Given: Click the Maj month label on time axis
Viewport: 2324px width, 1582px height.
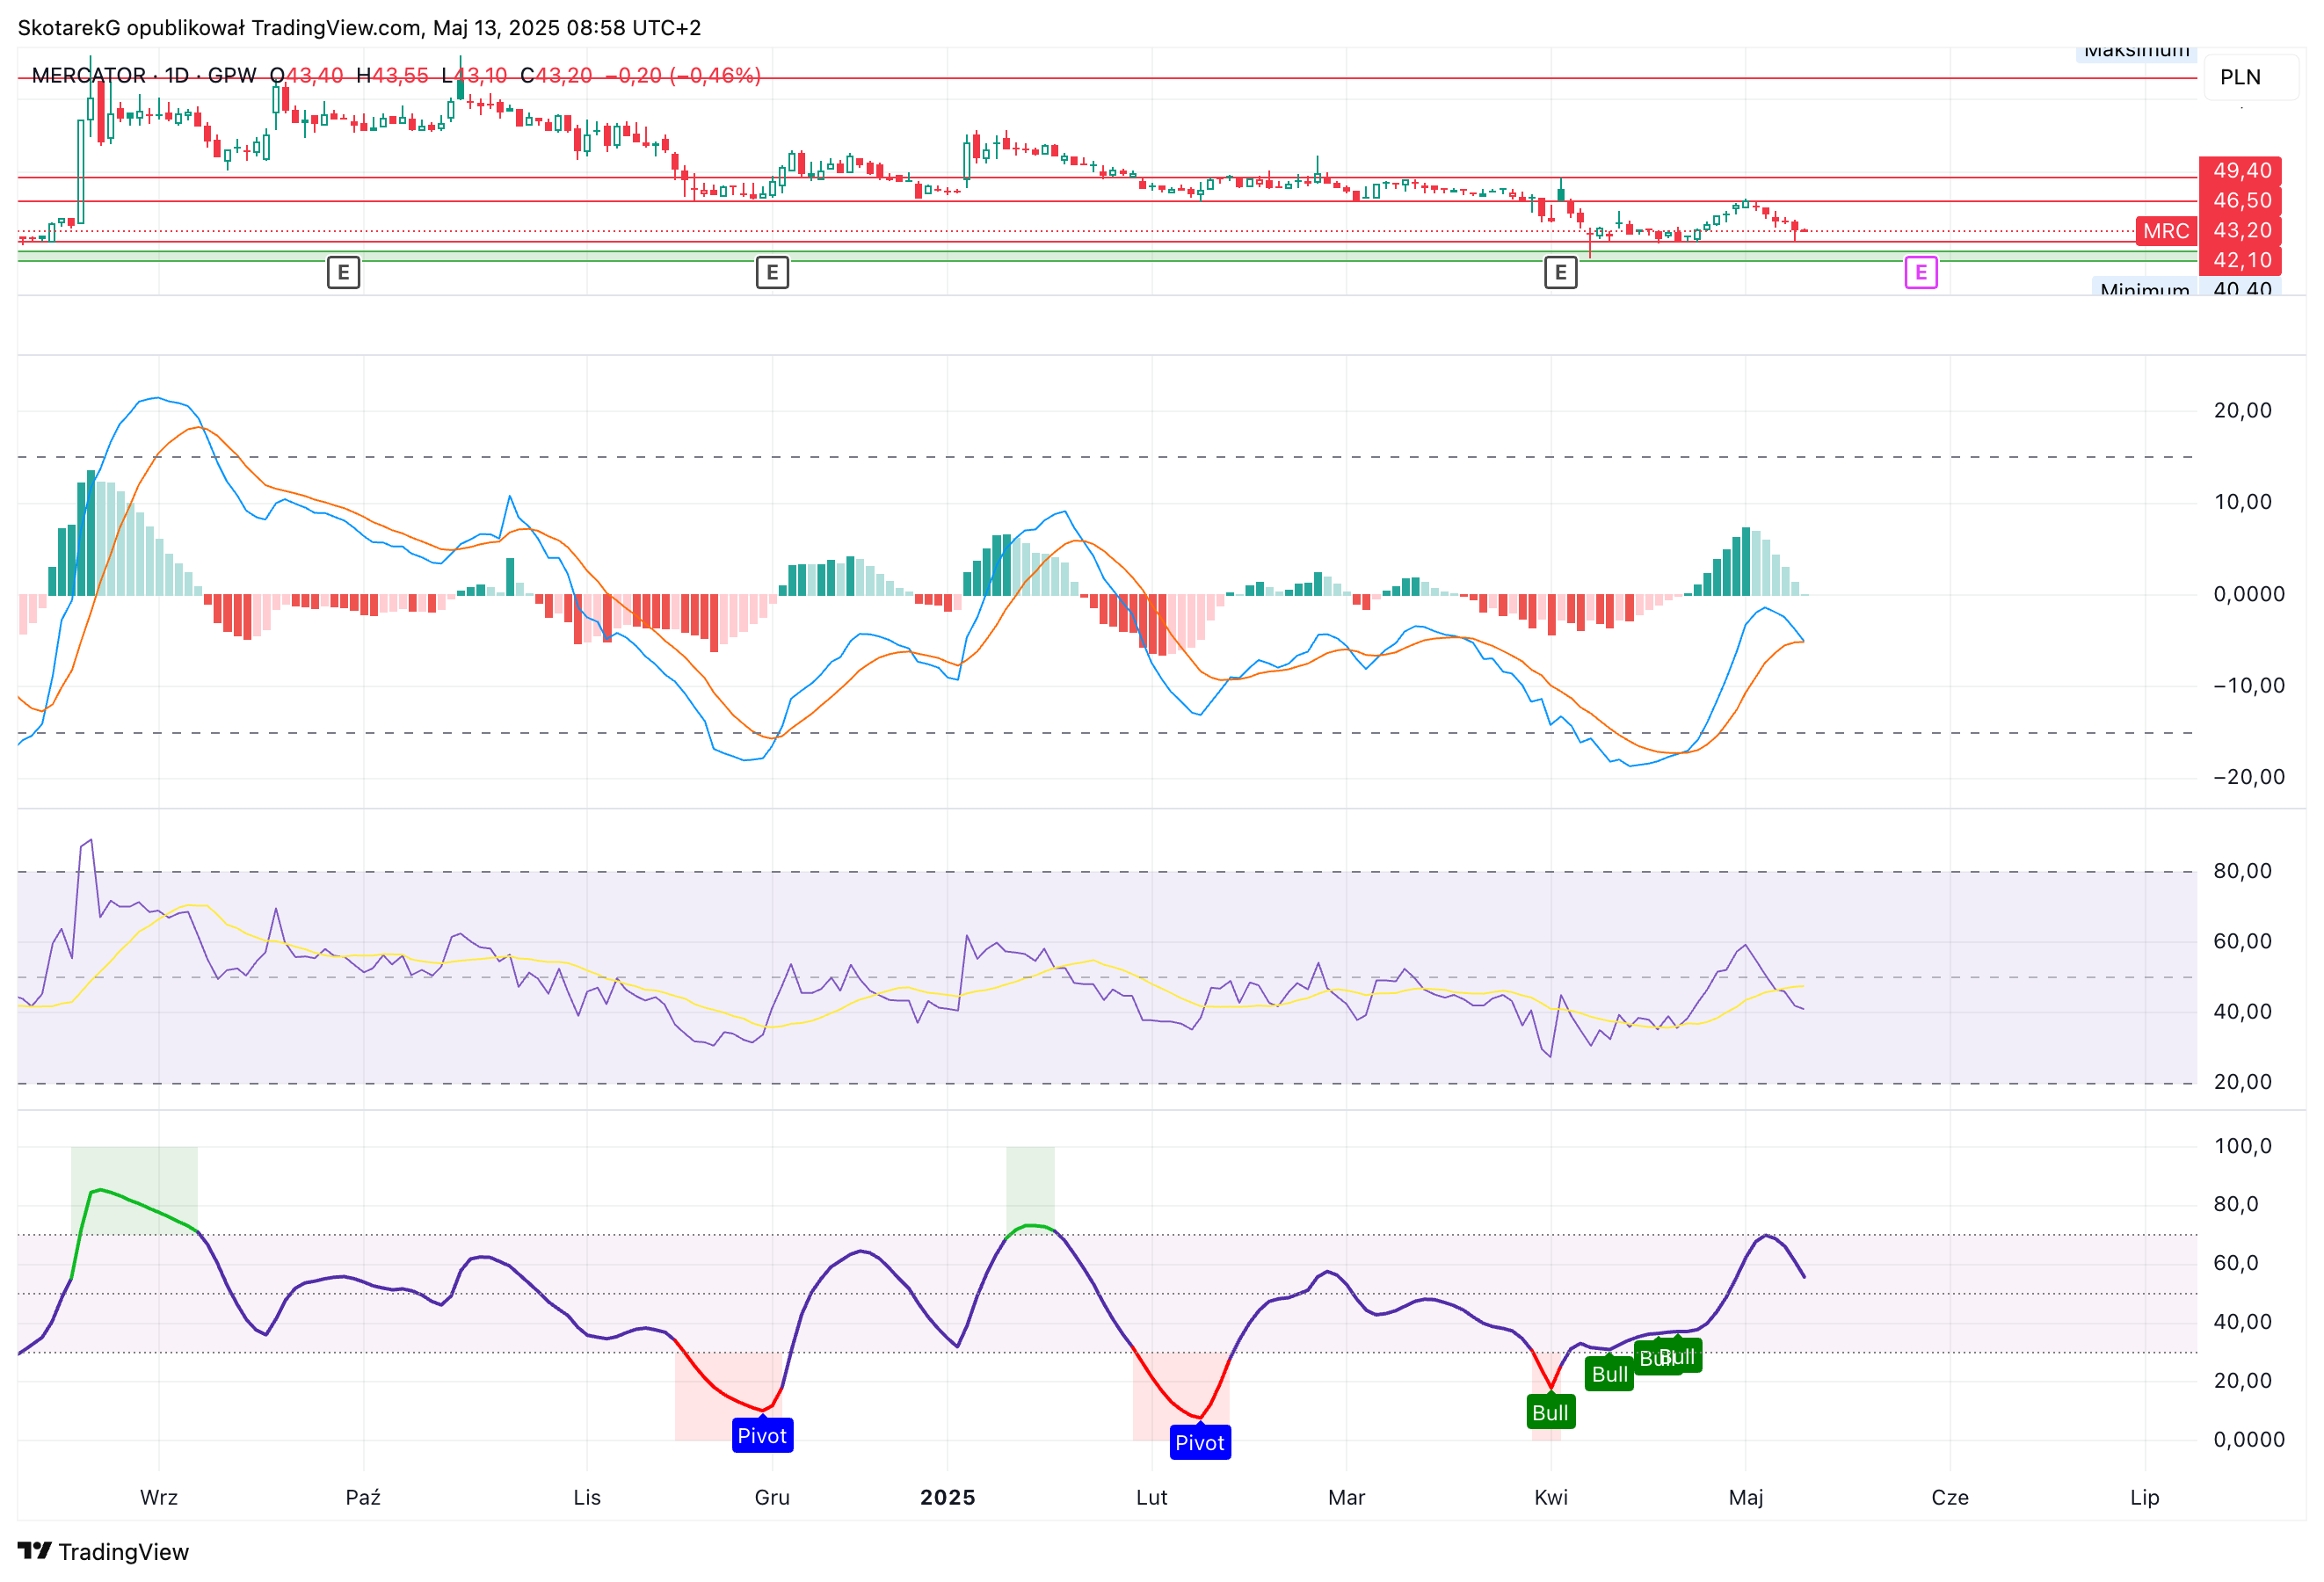Looking at the screenshot, I should 1746,1497.
